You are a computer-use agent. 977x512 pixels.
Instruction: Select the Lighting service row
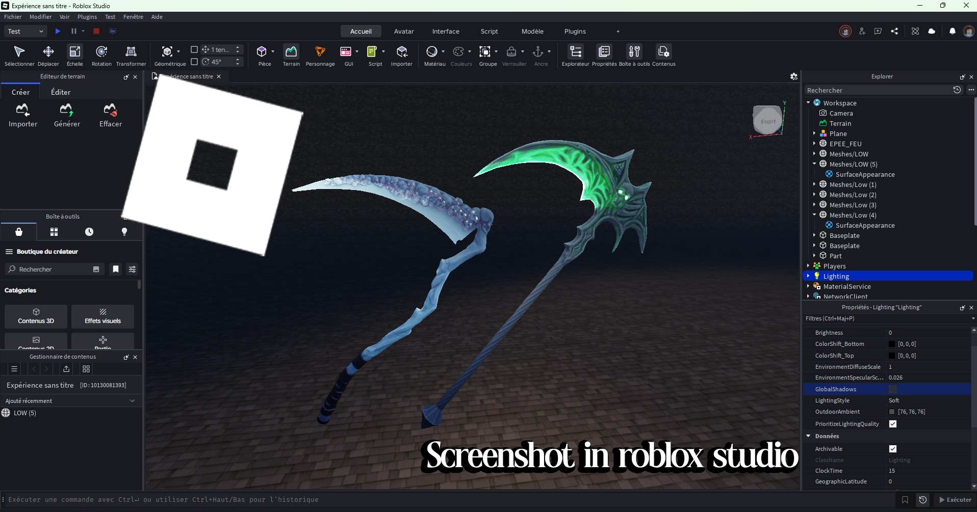tap(888, 276)
